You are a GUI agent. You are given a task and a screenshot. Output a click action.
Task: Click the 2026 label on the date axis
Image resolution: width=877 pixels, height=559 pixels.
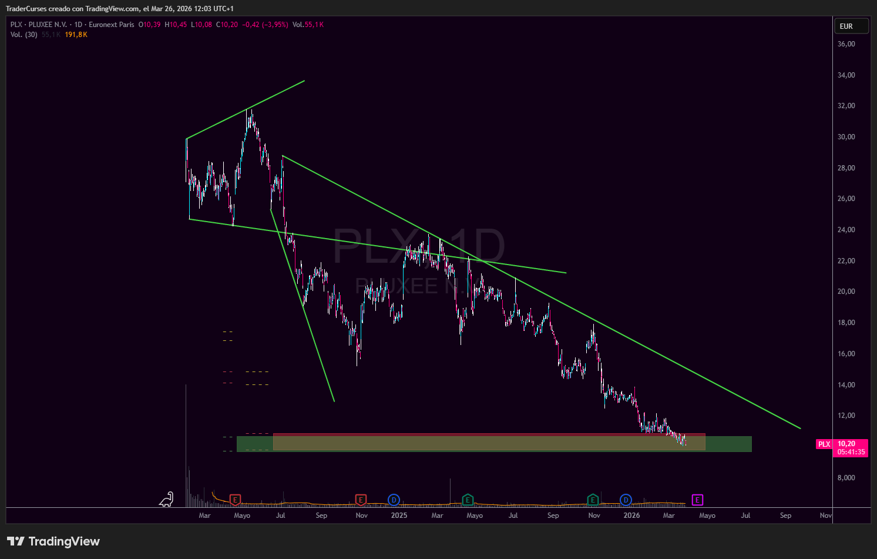click(x=631, y=516)
